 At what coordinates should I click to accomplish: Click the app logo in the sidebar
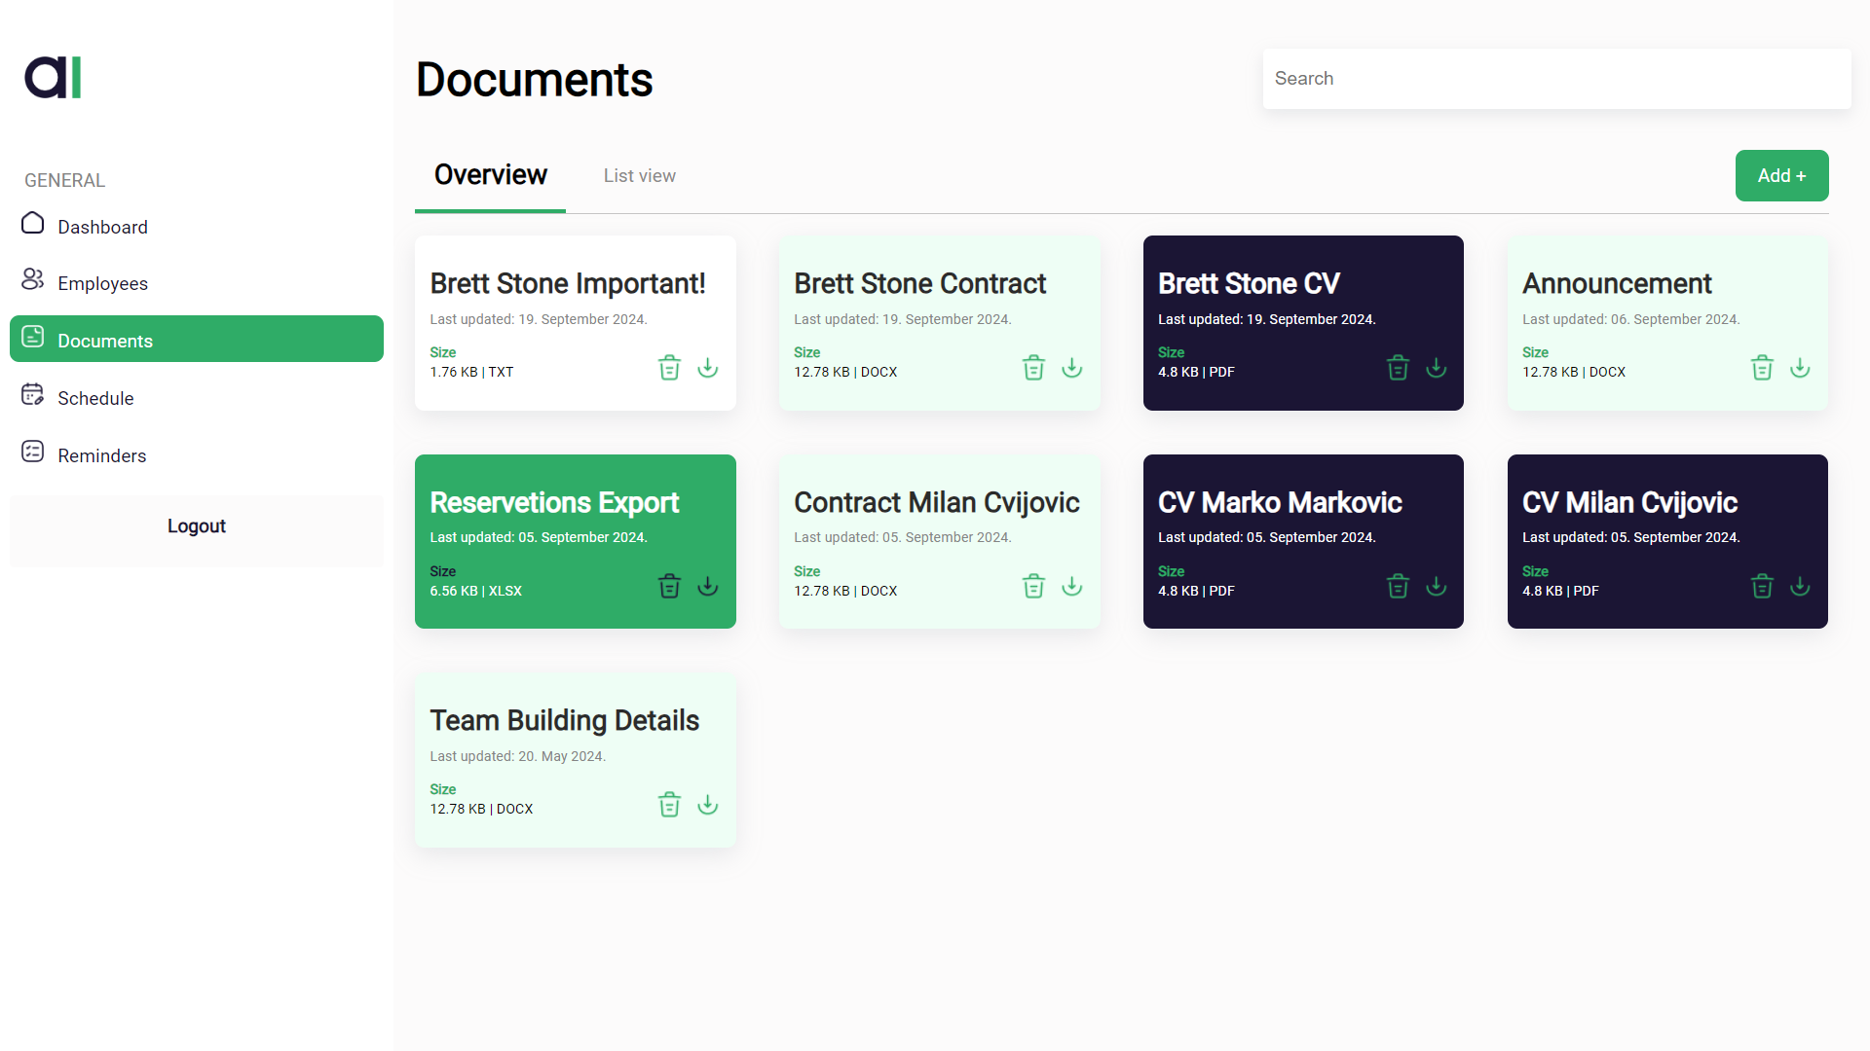pos(53,78)
